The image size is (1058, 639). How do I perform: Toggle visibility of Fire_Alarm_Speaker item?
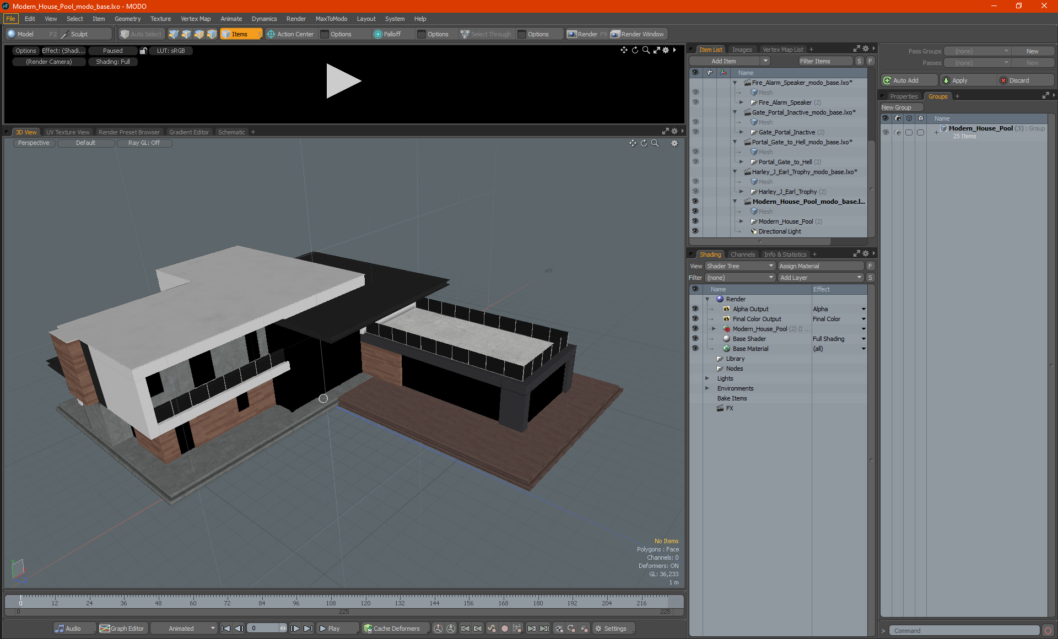(x=695, y=102)
